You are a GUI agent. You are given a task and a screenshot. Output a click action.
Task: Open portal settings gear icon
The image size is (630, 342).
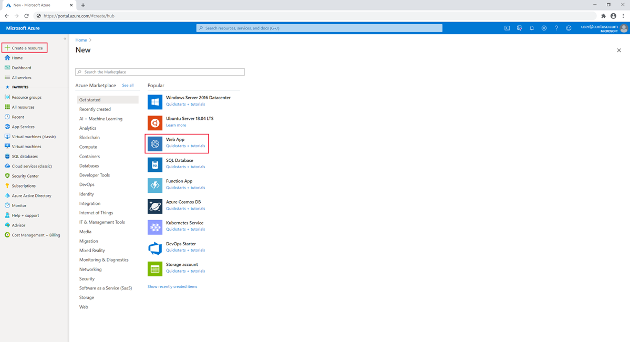[x=544, y=28]
